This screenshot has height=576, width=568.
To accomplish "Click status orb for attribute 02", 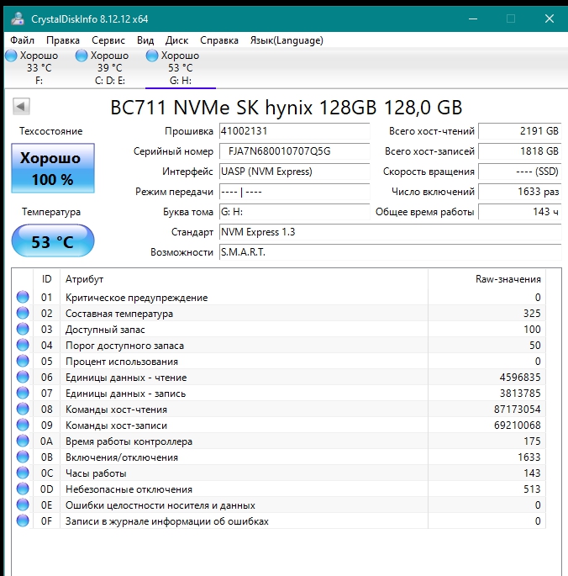I will tap(23, 313).
